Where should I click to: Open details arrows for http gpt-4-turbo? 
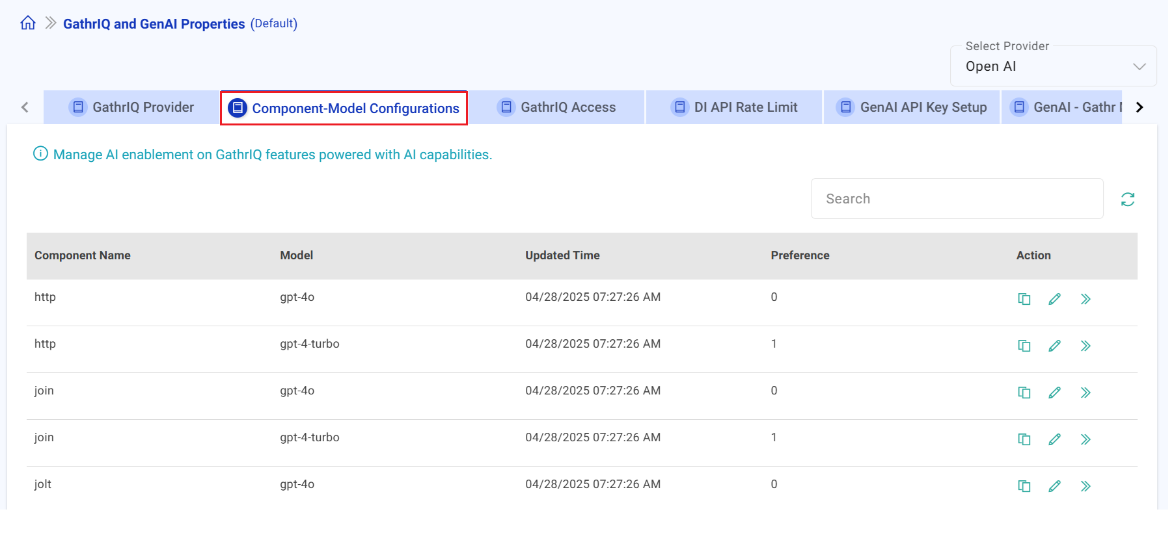click(1085, 346)
